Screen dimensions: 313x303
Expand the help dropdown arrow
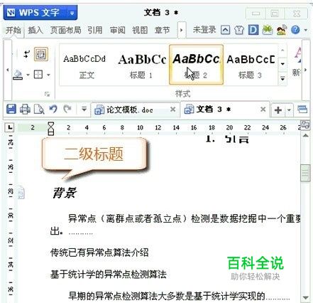[305, 31]
